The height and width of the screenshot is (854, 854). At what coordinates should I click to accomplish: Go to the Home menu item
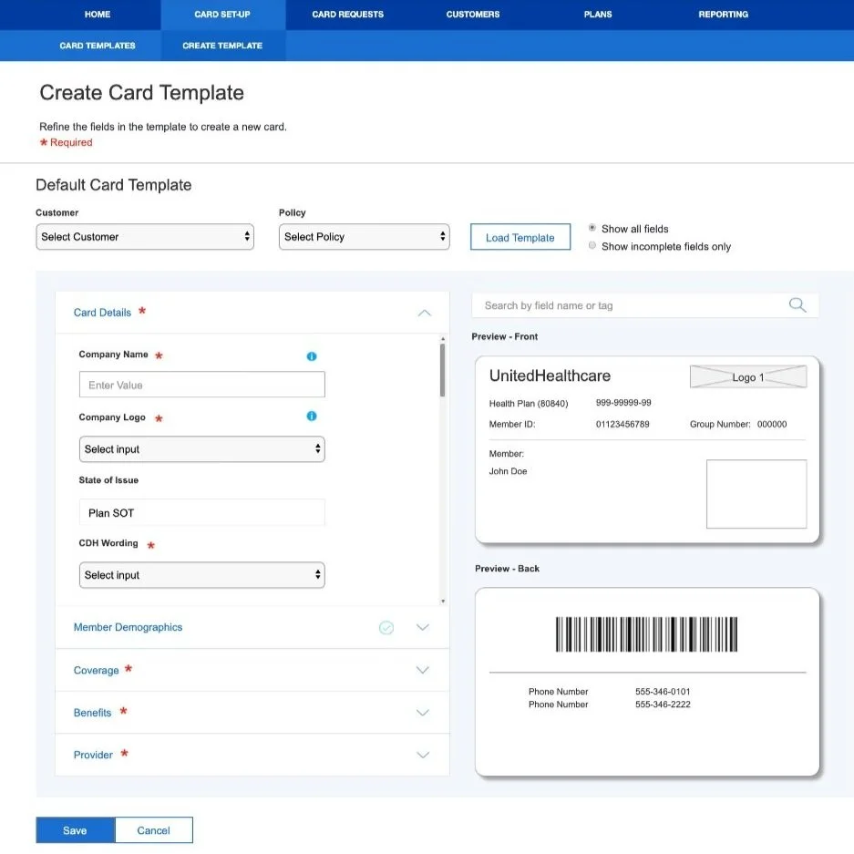(x=98, y=15)
